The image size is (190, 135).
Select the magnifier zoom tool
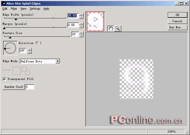[117, 29]
